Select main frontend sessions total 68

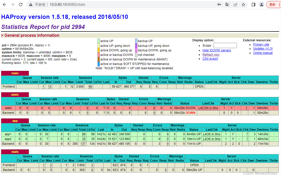[x=90, y=87]
